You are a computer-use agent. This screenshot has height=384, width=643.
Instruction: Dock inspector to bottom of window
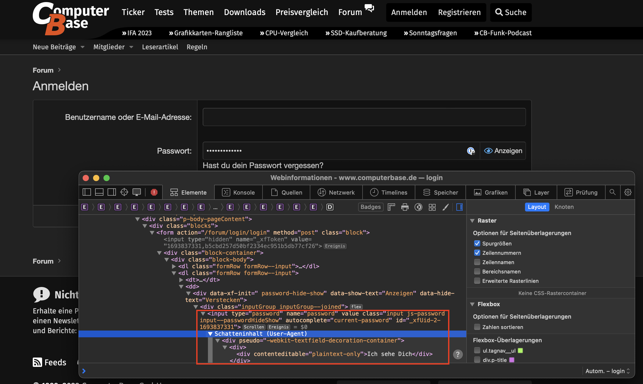pyautogui.click(x=99, y=192)
